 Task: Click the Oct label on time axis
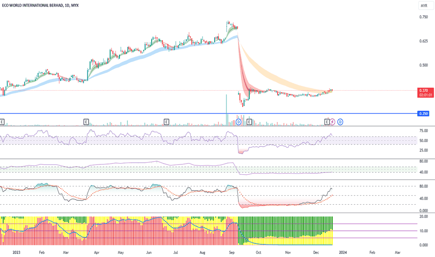coord(258,252)
